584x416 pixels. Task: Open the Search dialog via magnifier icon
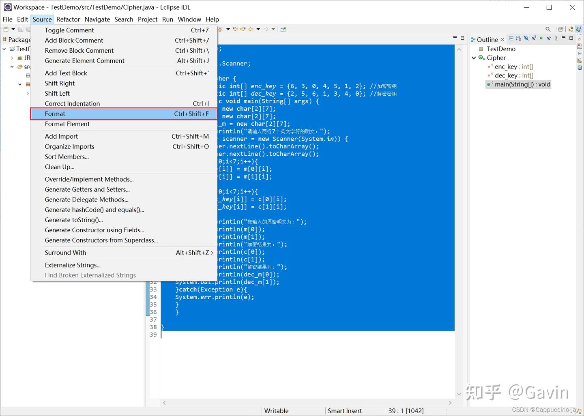click(548, 29)
